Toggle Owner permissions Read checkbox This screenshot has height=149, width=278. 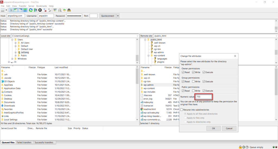click(183, 72)
